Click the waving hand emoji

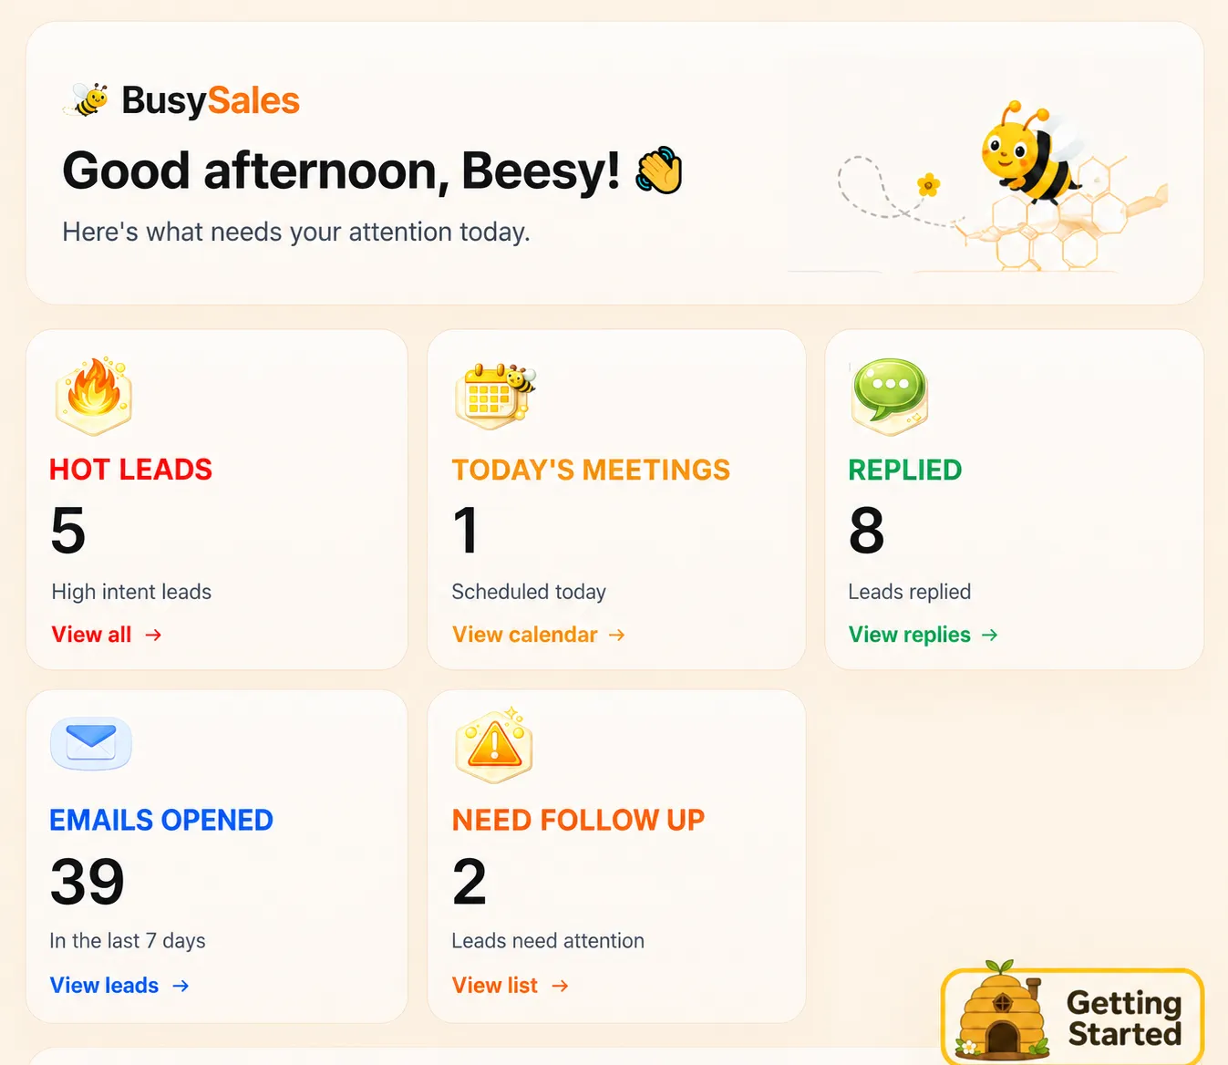coord(659,170)
